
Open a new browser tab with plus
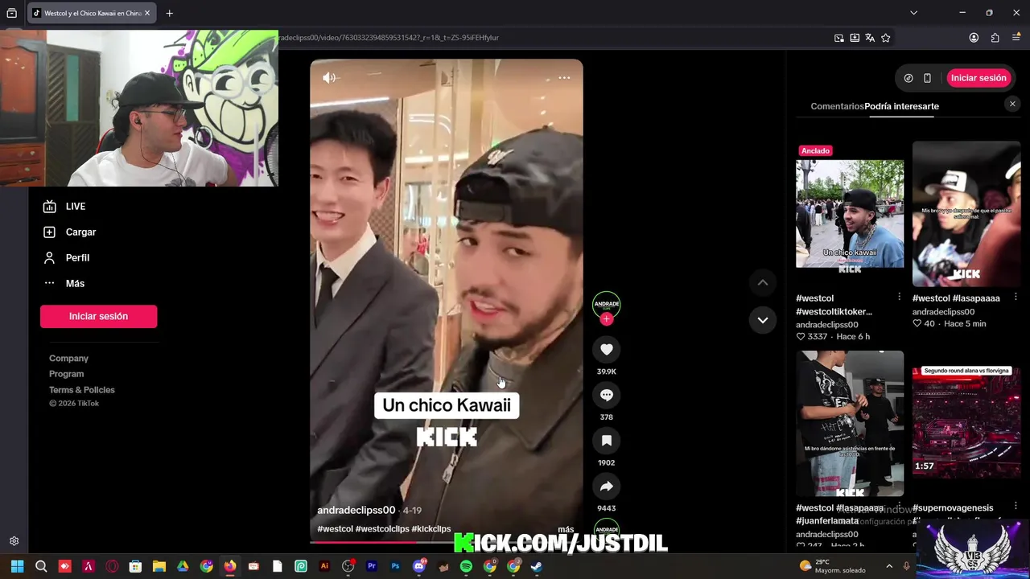coord(169,13)
